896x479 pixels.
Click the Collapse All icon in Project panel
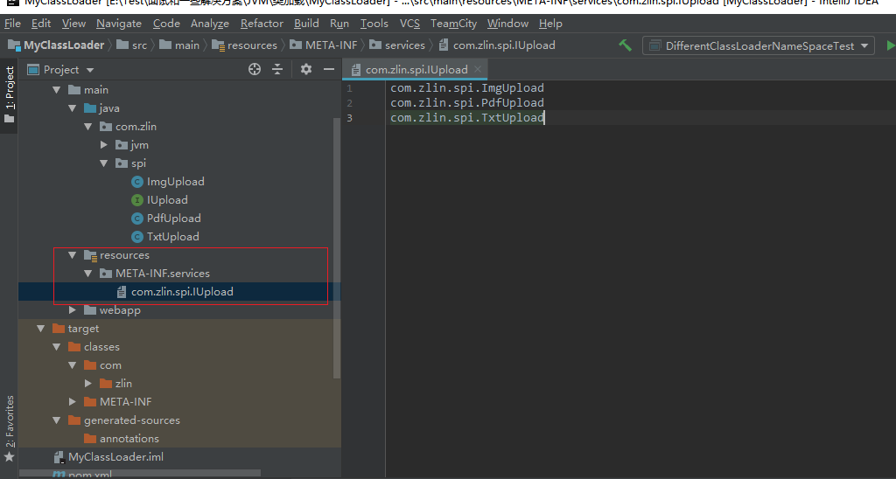tap(277, 69)
